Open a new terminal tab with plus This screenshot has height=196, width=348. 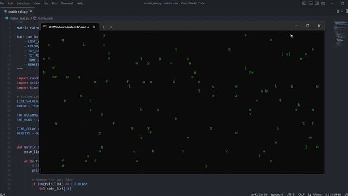104,27
